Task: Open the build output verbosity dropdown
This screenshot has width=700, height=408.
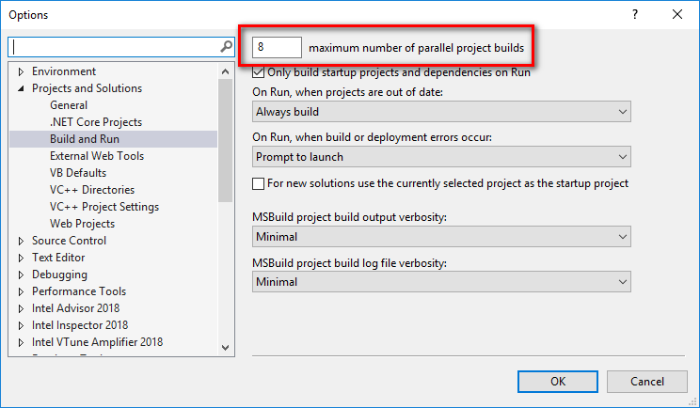Action: (x=441, y=237)
